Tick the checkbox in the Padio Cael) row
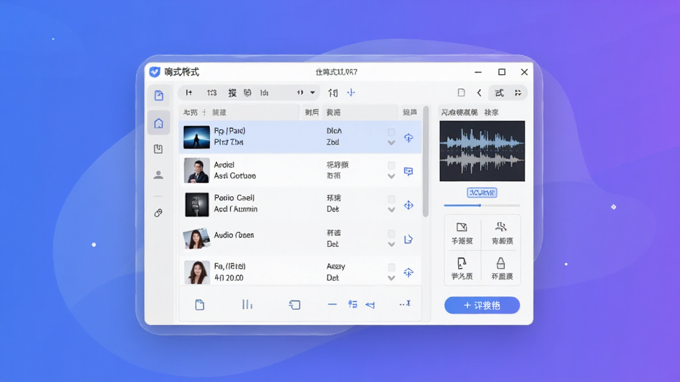680x382 pixels. [x=391, y=199]
